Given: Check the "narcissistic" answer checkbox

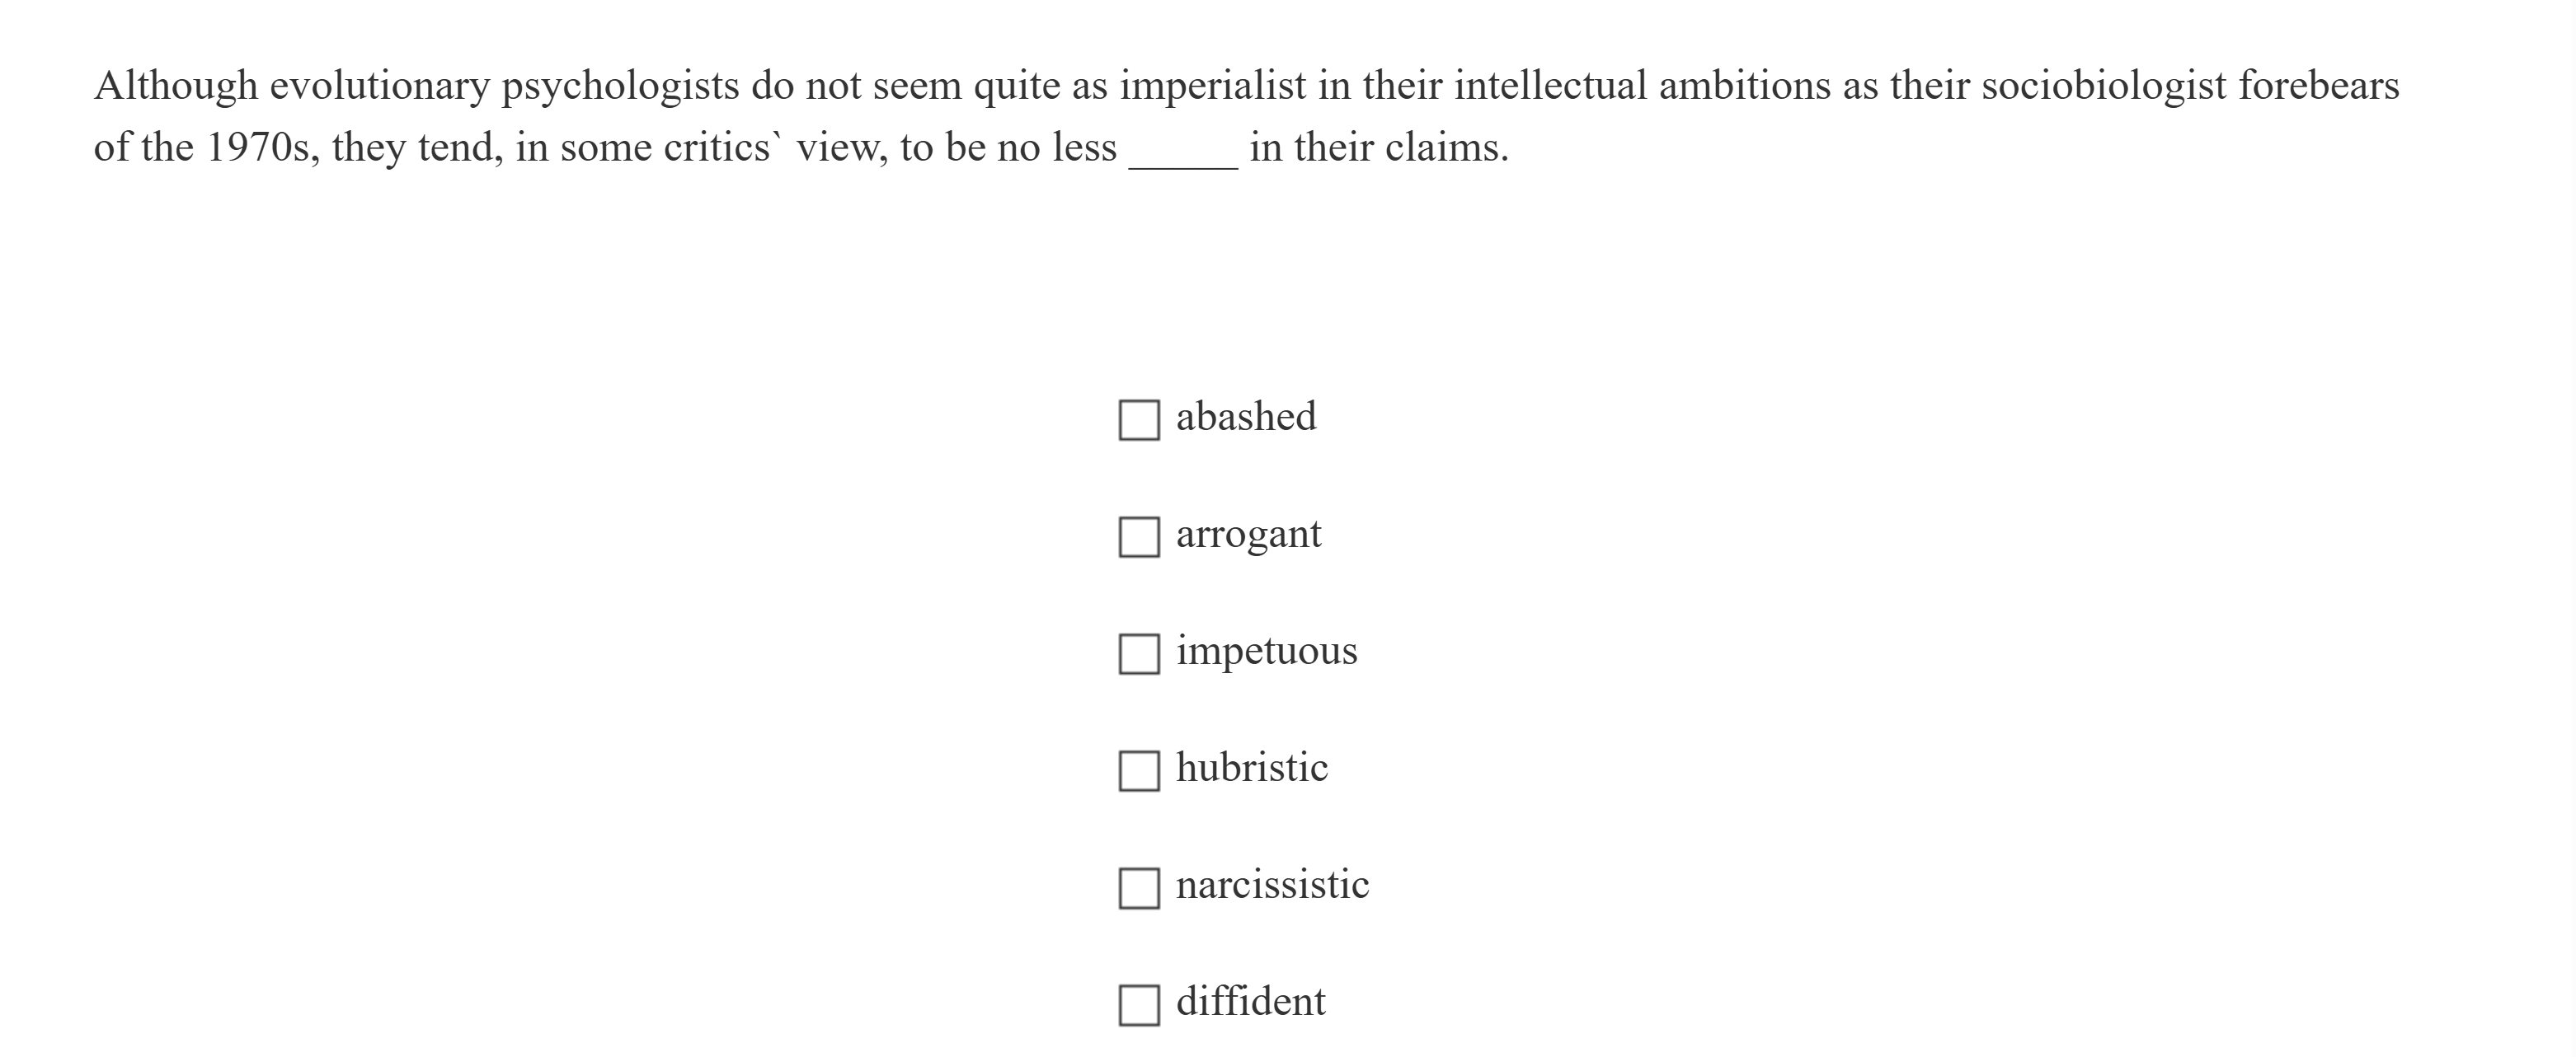Looking at the screenshot, I should pos(1139,885).
